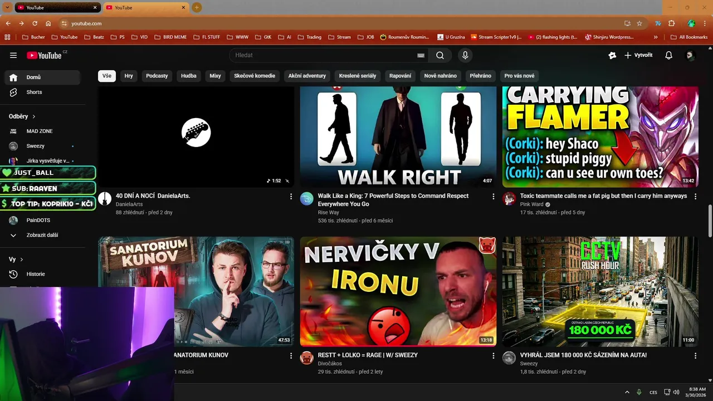713x401 pixels.
Task: Click the browser home button
Action: tap(48, 23)
